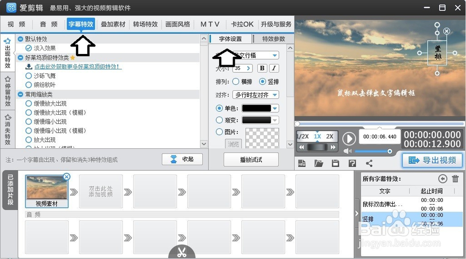Open 升级与服务 tab

[276, 24]
